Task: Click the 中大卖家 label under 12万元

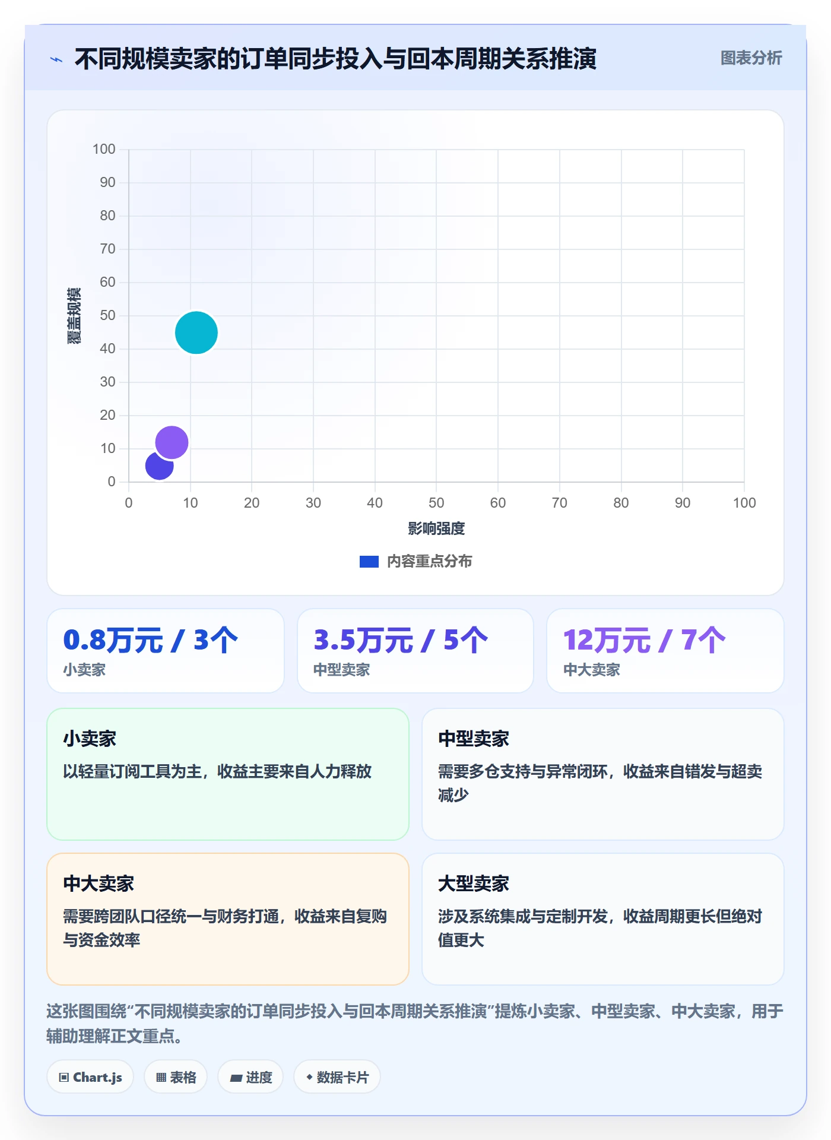Action: pos(592,670)
